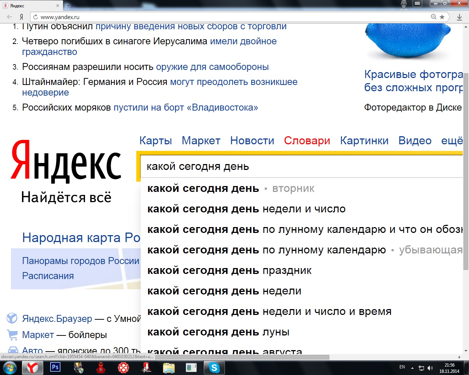Open the Картинки service
469x375 pixels.
(x=364, y=141)
